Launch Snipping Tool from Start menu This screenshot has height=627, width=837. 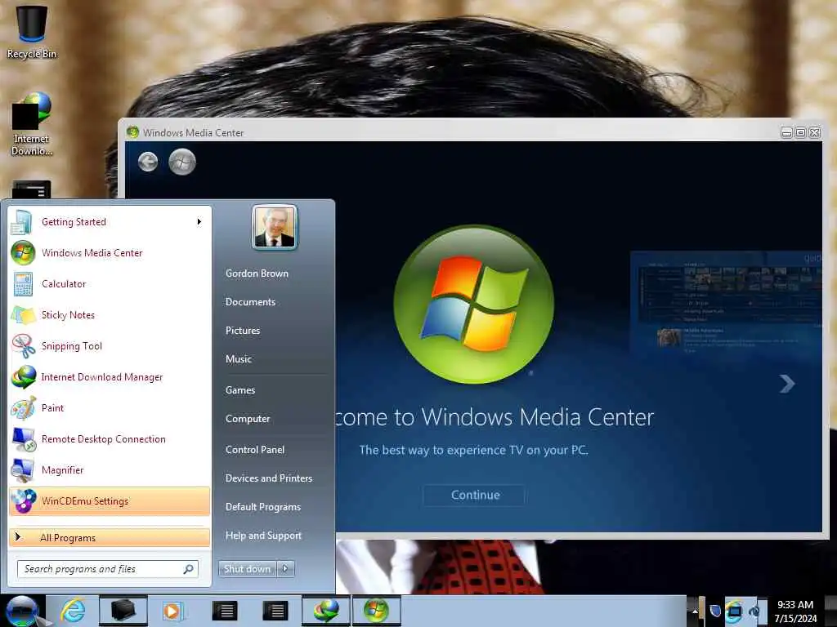click(110, 345)
